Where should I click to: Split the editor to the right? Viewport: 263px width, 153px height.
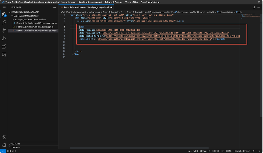[254, 7]
